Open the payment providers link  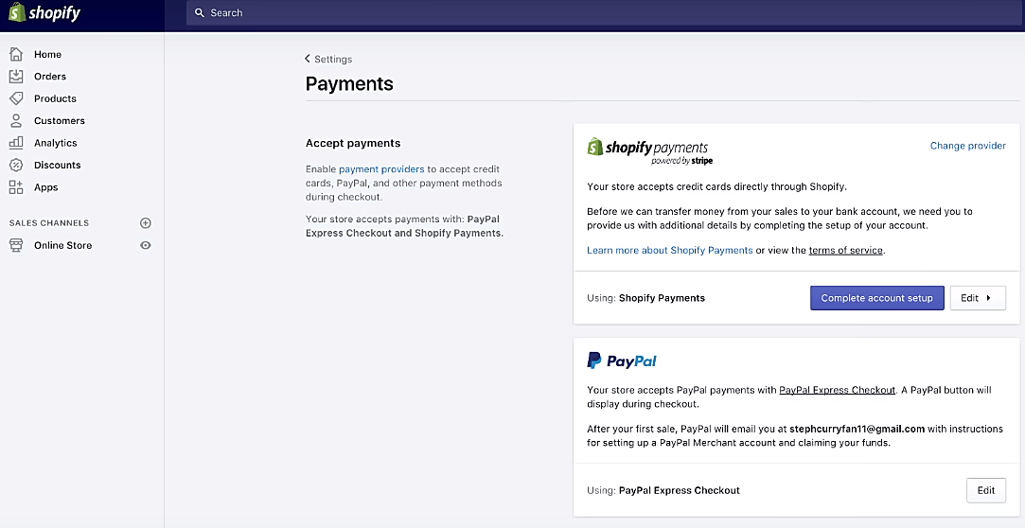pos(381,168)
